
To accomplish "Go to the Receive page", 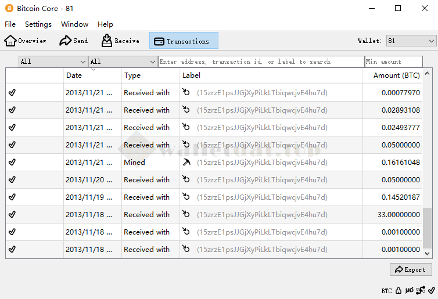I will click(120, 41).
